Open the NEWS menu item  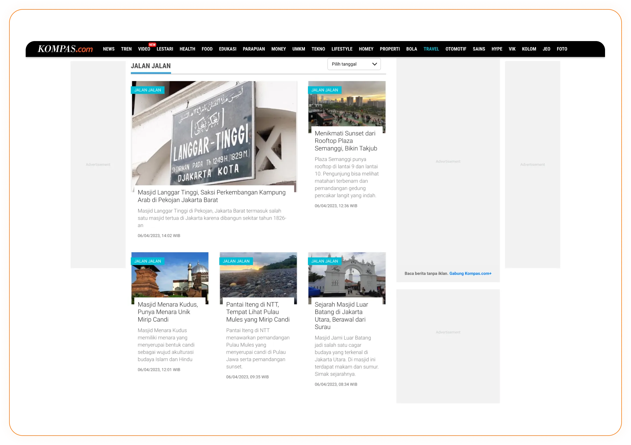click(x=109, y=49)
